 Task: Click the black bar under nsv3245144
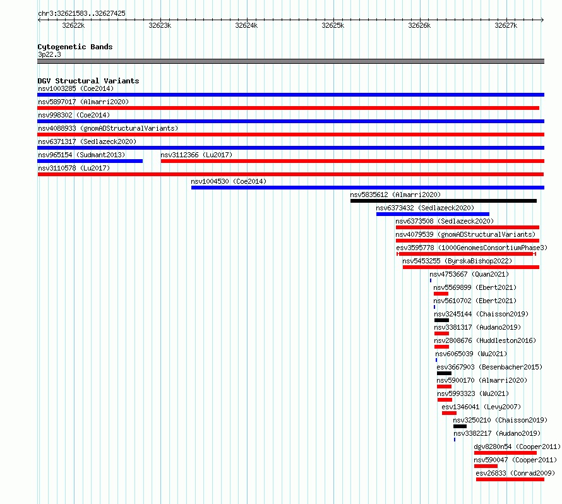click(x=441, y=320)
